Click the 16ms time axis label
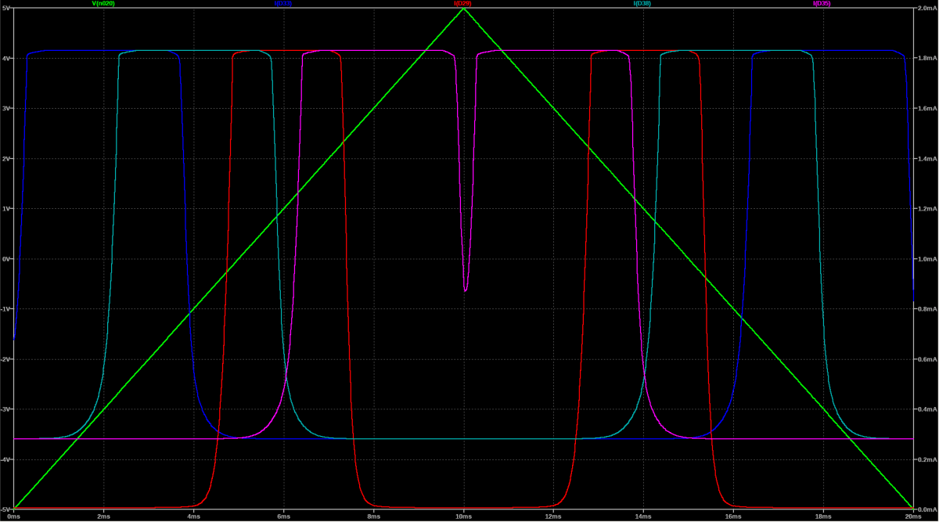The image size is (939, 522). [733, 517]
